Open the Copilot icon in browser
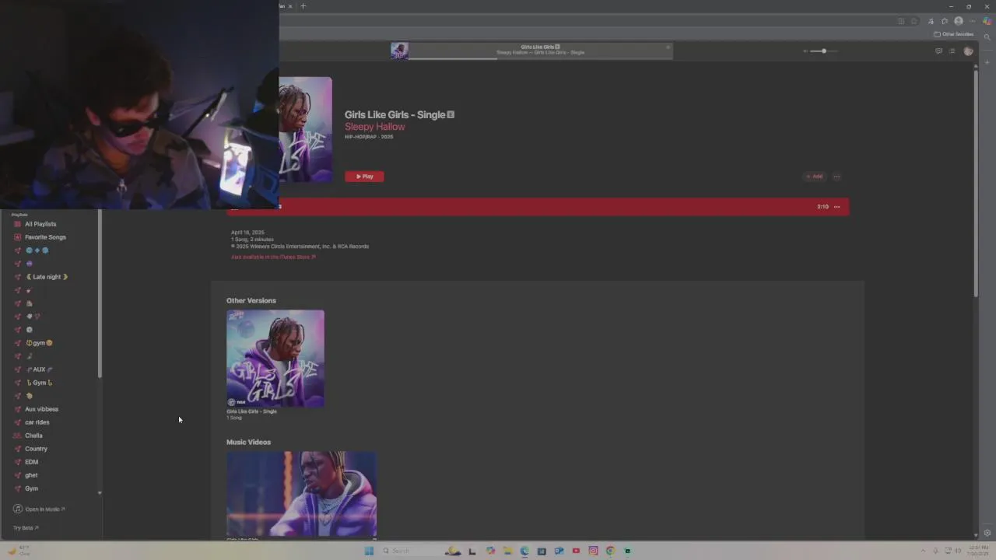The width and height of the screenshot is (996, 560). click(987, 21)
